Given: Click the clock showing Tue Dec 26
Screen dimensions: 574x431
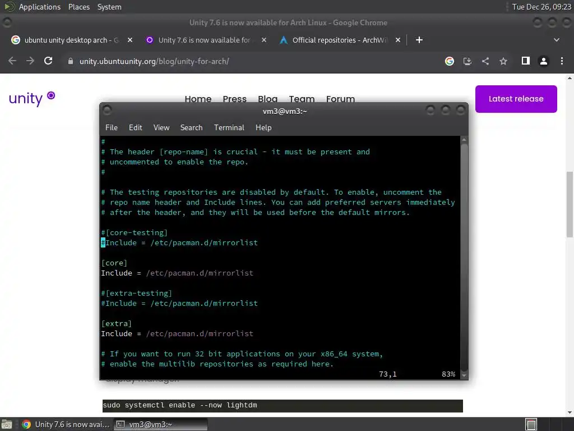Looking at the screenshot, I should tap(541, 7).
